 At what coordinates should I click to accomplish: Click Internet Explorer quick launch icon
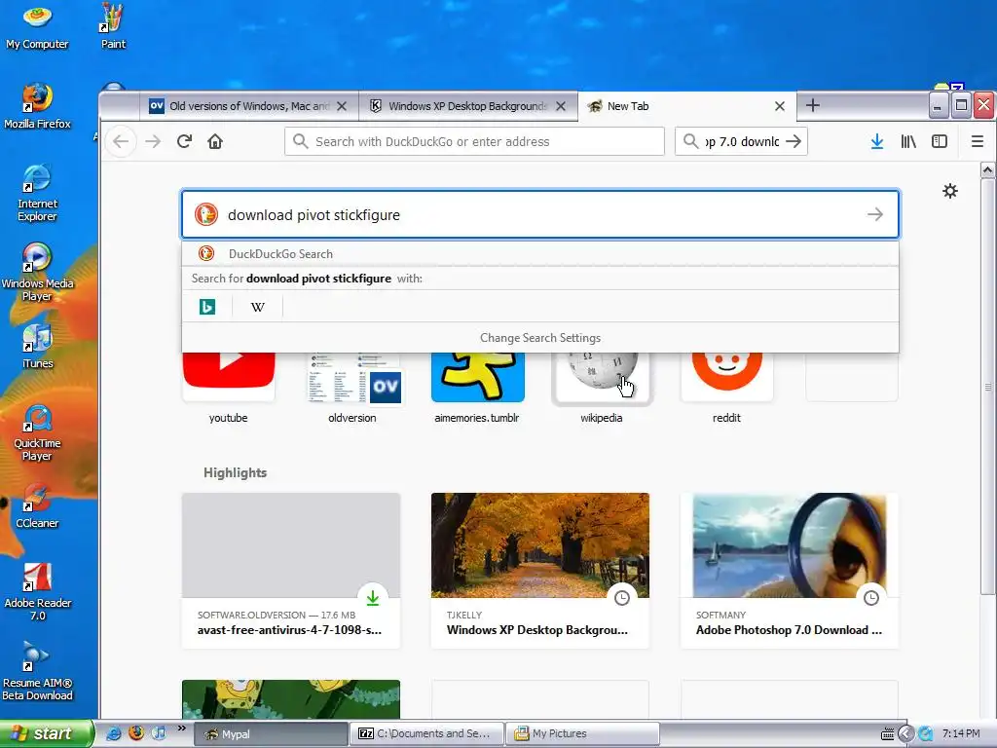coord(113,733)
